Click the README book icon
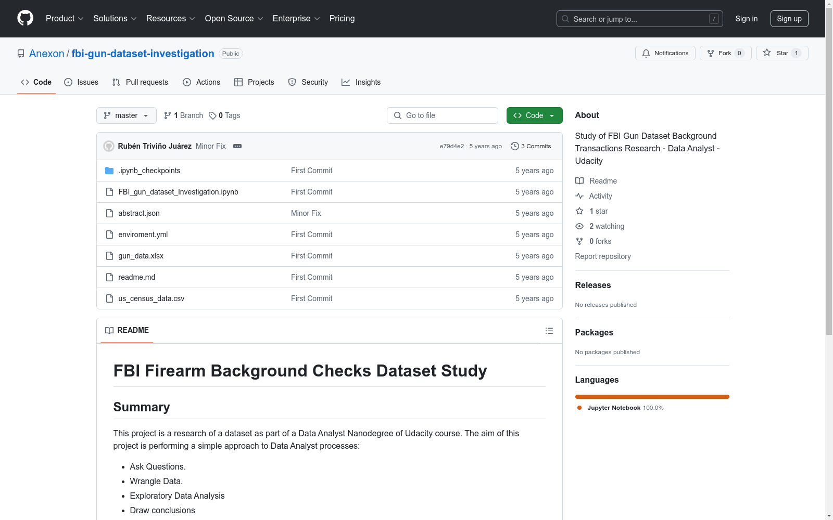 109,330
